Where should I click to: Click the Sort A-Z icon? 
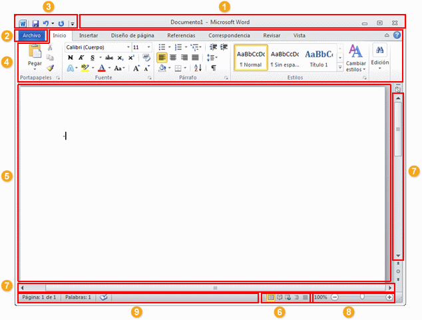(x=198, y=68)
